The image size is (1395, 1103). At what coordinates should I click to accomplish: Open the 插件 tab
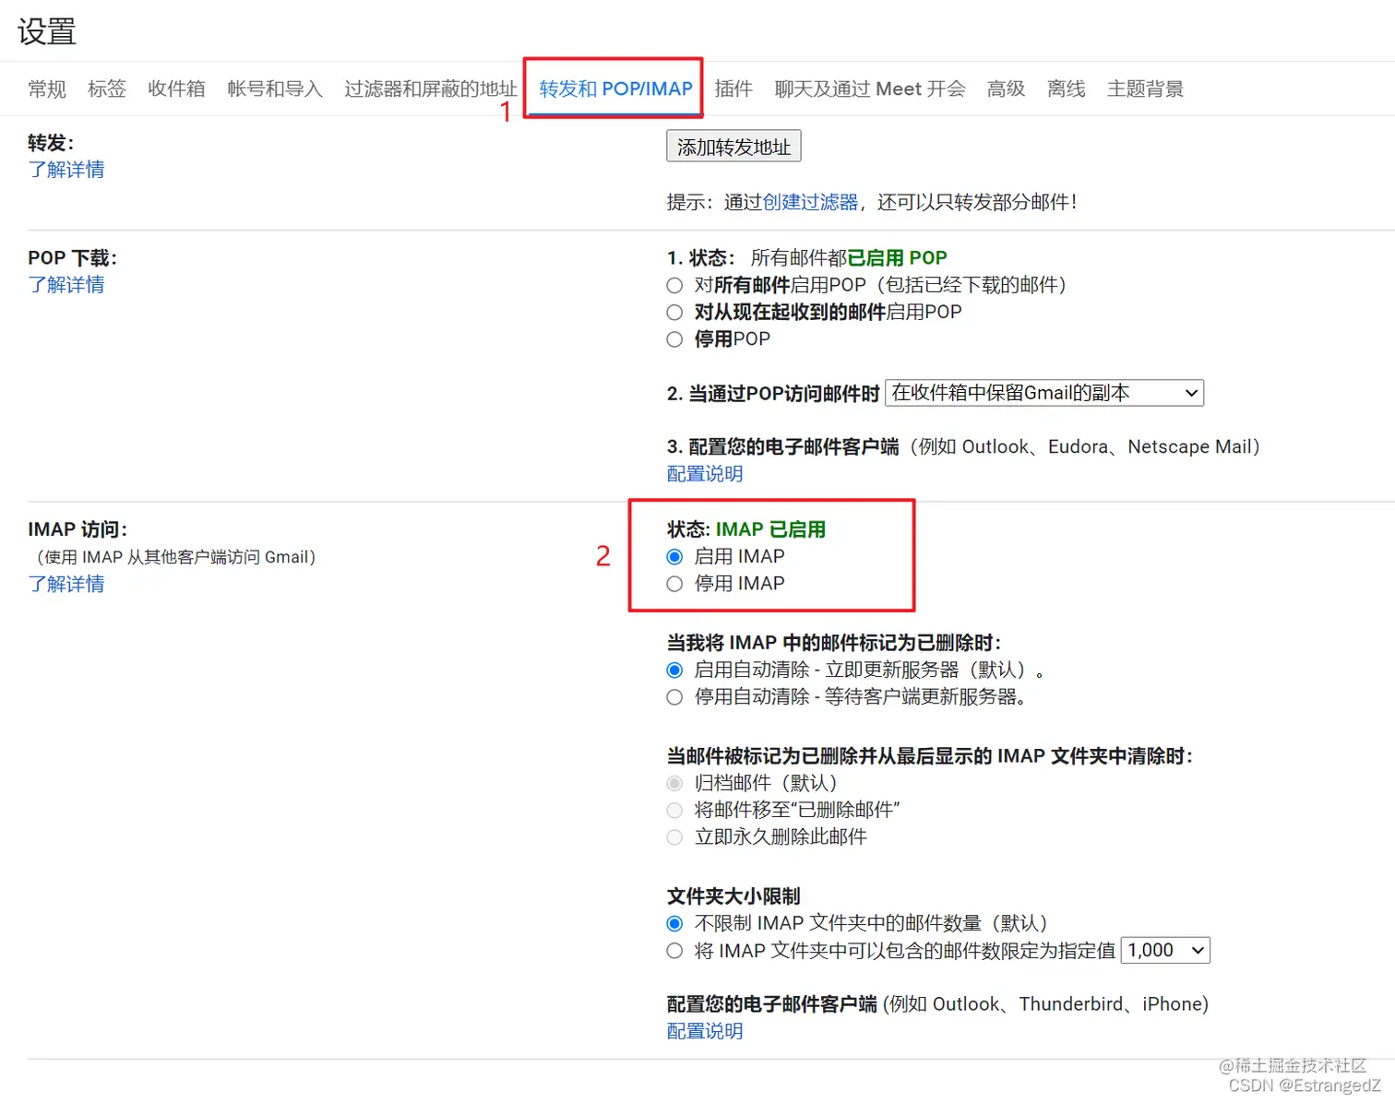tap(733, 89)
